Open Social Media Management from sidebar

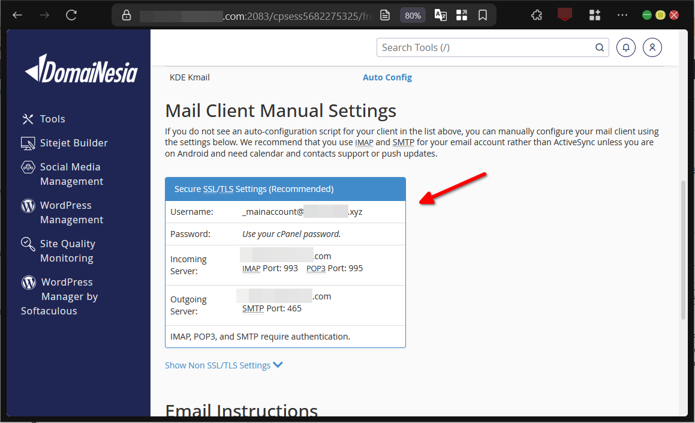click(x=28, y=167)
